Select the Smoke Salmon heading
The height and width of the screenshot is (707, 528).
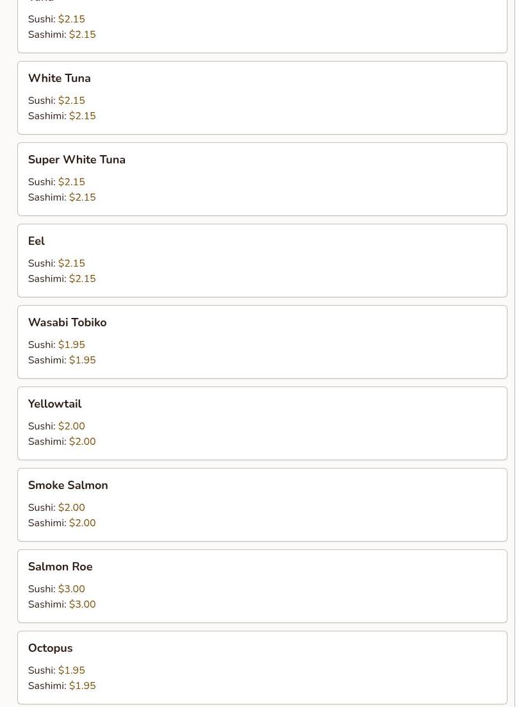click(68, 485)
